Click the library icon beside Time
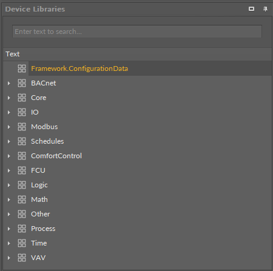The image size is (273, 271). point(22,243)
